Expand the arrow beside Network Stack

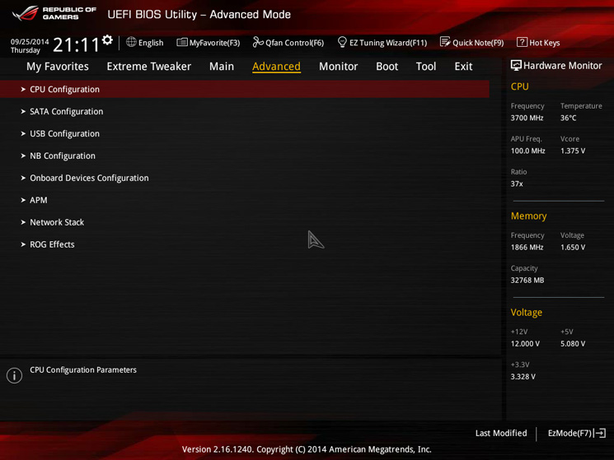(23, 222)
